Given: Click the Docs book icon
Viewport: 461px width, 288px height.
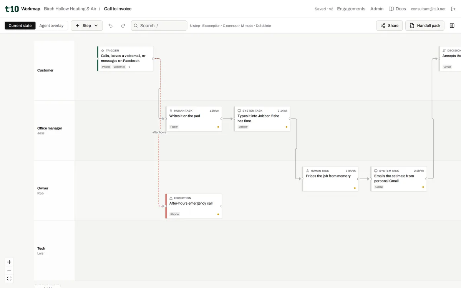Looking at the screenshot, I should [391, 9].
